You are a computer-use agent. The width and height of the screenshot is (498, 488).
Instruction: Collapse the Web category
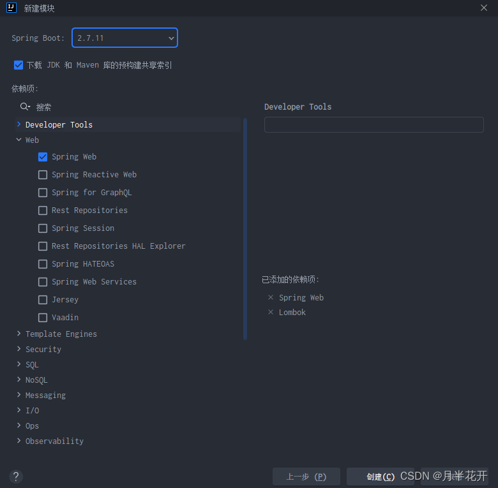[x=19, y=140]
